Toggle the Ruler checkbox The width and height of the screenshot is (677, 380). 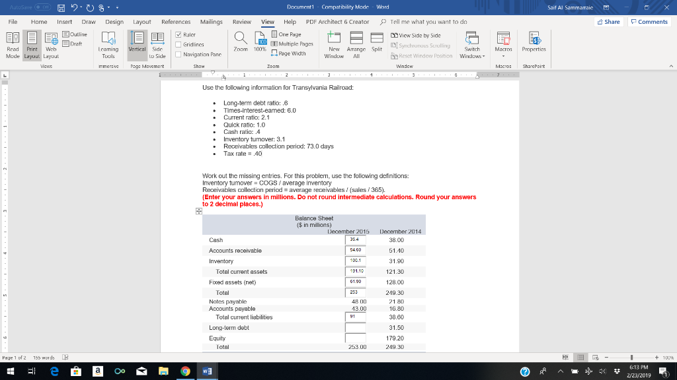click(178, 34)
